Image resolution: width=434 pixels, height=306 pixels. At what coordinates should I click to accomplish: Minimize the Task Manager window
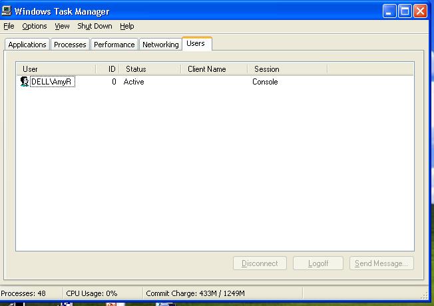click(x=389, y=11)
